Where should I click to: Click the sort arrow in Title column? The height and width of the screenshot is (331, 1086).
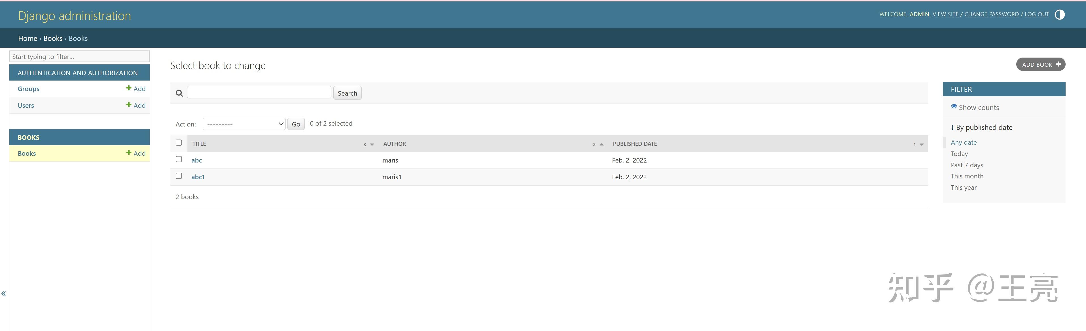click(x=372, y=145)
